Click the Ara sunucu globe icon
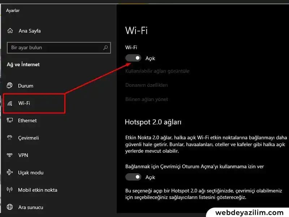This screenshot has height=217, width=289. [x=10, y=207]
